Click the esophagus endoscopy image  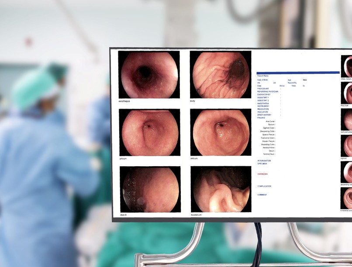(148, 75)
